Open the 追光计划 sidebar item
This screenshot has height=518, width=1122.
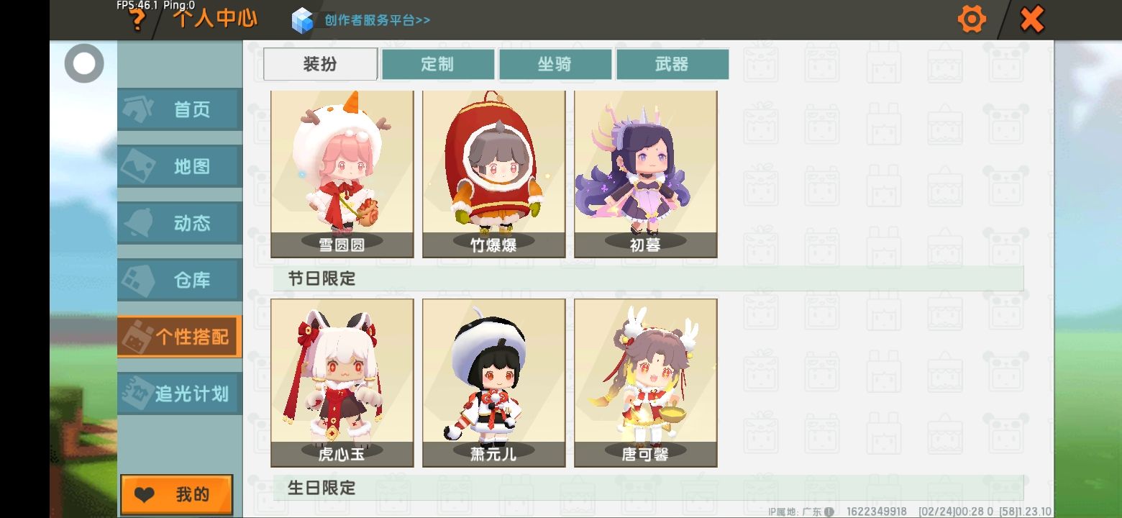pos(180,394)
